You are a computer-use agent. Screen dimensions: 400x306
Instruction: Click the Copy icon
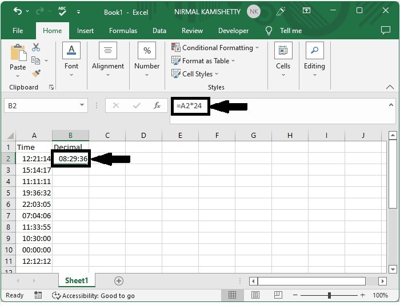(35, 60)
